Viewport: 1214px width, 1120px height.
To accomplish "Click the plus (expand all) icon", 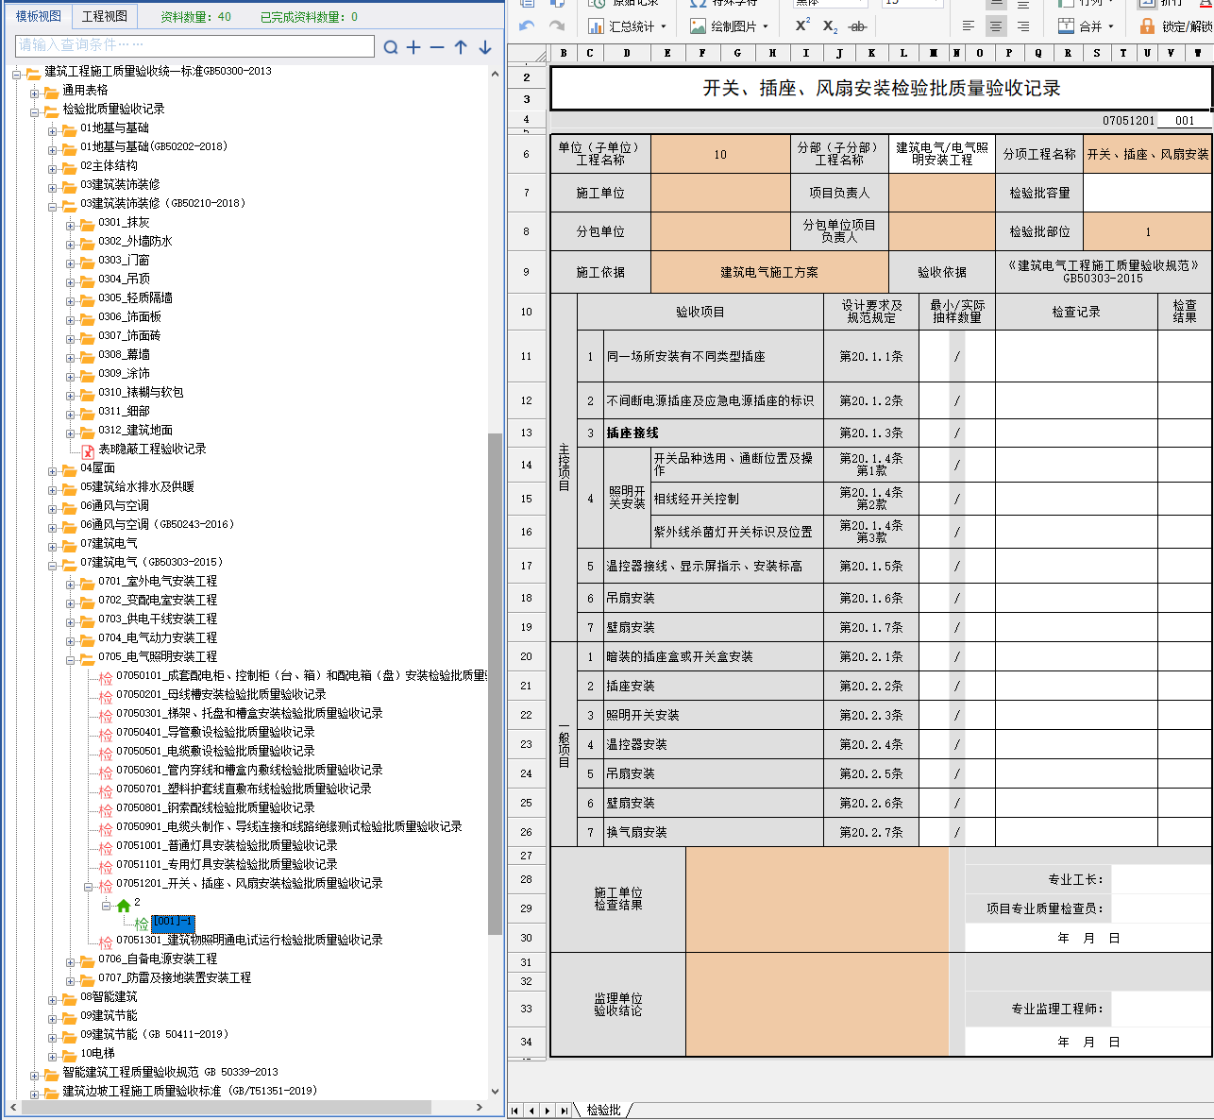I will 413,46.
